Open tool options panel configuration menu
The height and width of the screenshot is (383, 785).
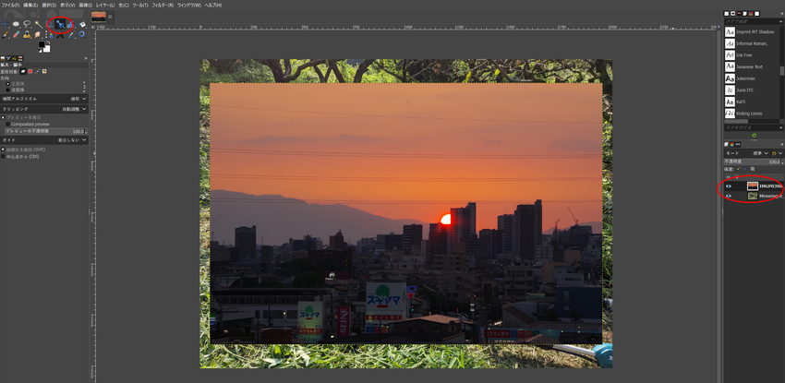[86, 58]
